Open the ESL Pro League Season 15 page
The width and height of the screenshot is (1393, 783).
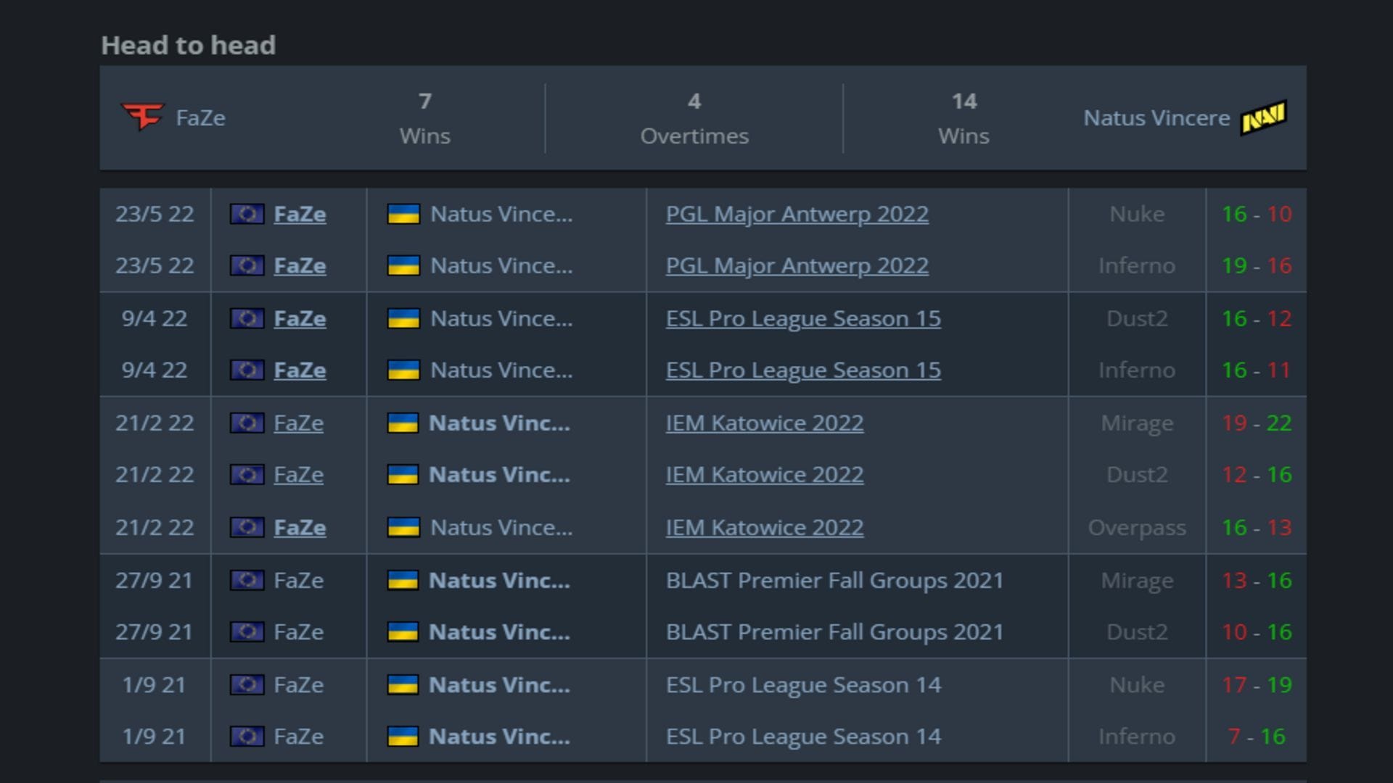pyautogui.click(x=802, y=318)
